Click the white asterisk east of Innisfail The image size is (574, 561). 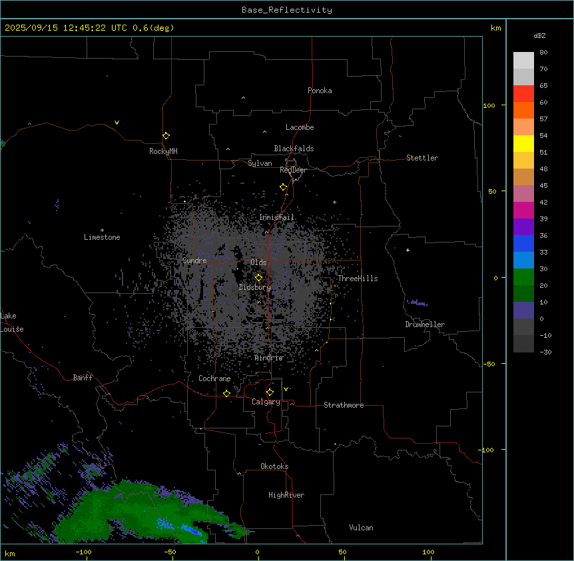[334, 202]
